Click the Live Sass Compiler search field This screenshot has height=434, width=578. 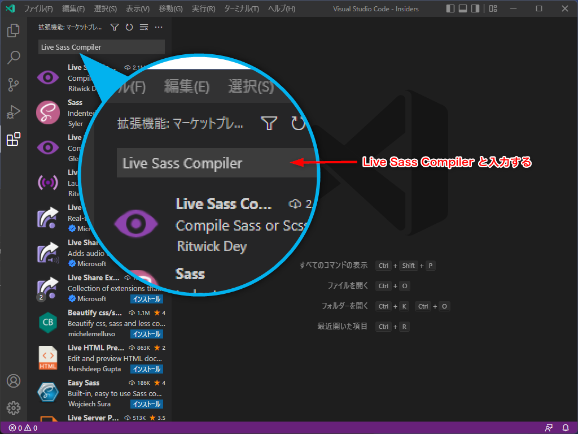pyautogui.click(x=102, y=47)
